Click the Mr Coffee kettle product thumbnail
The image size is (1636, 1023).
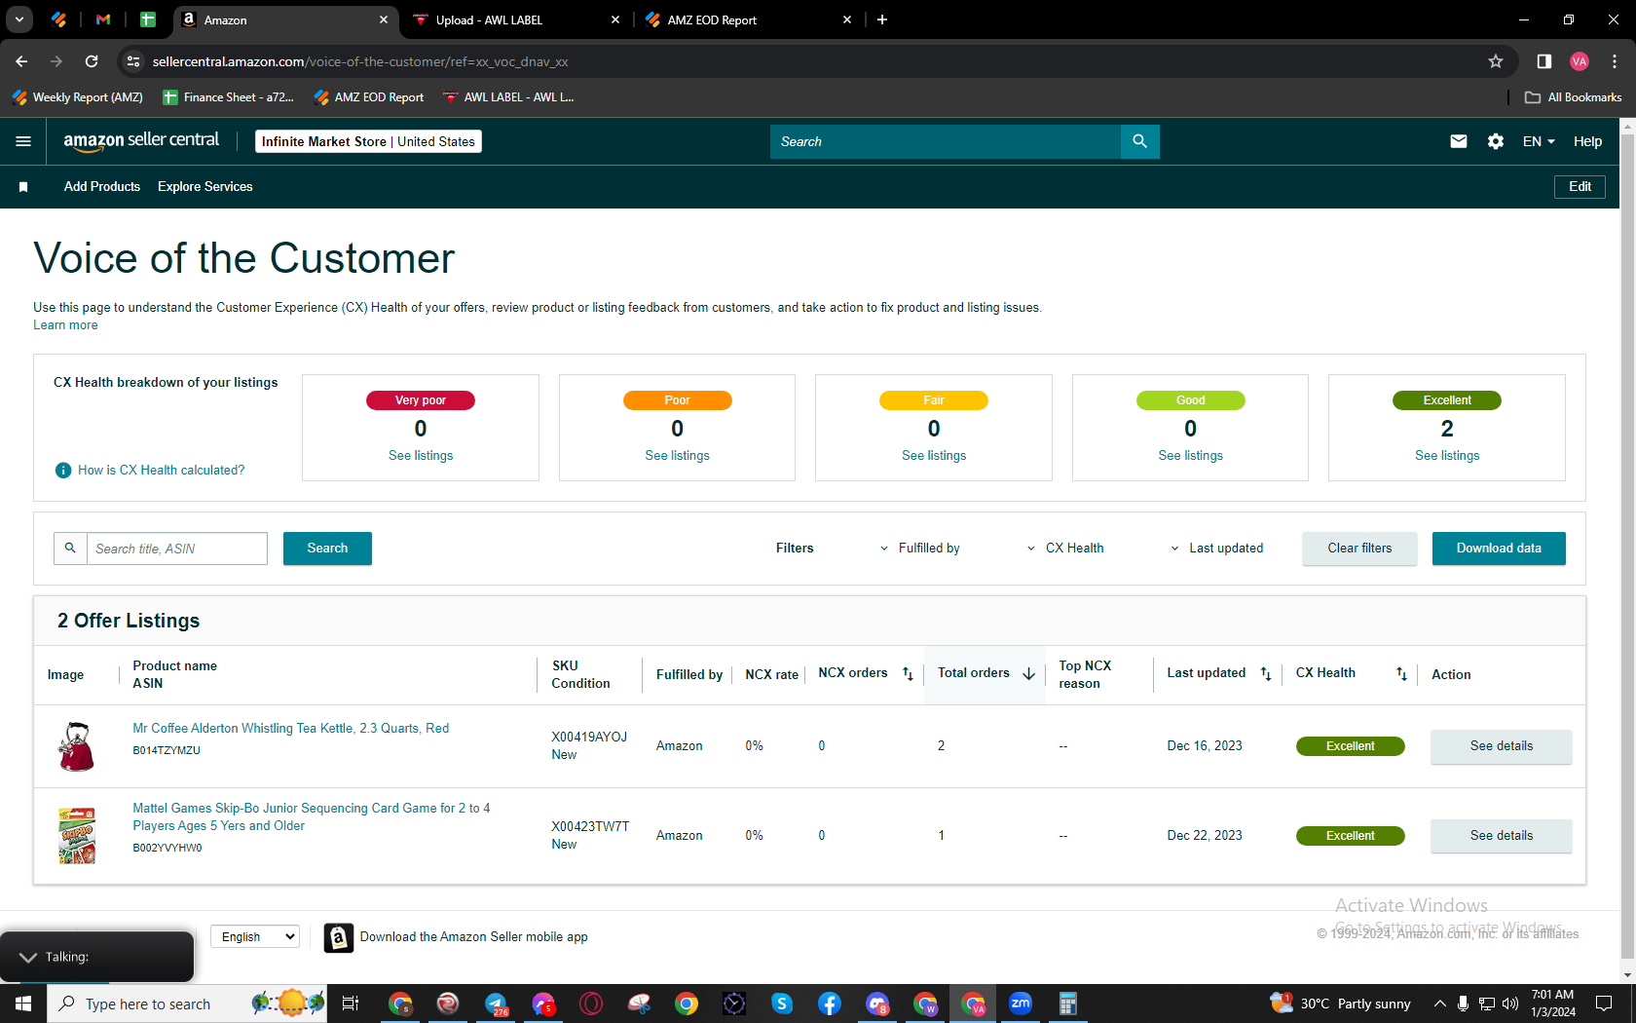(x=77, y=746)
